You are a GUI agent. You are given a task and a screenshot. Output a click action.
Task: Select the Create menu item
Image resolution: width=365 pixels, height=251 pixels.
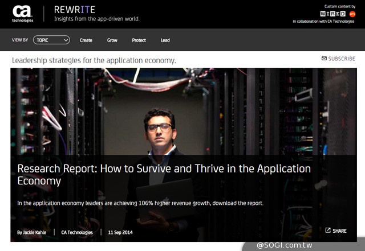tap(86, 40)
